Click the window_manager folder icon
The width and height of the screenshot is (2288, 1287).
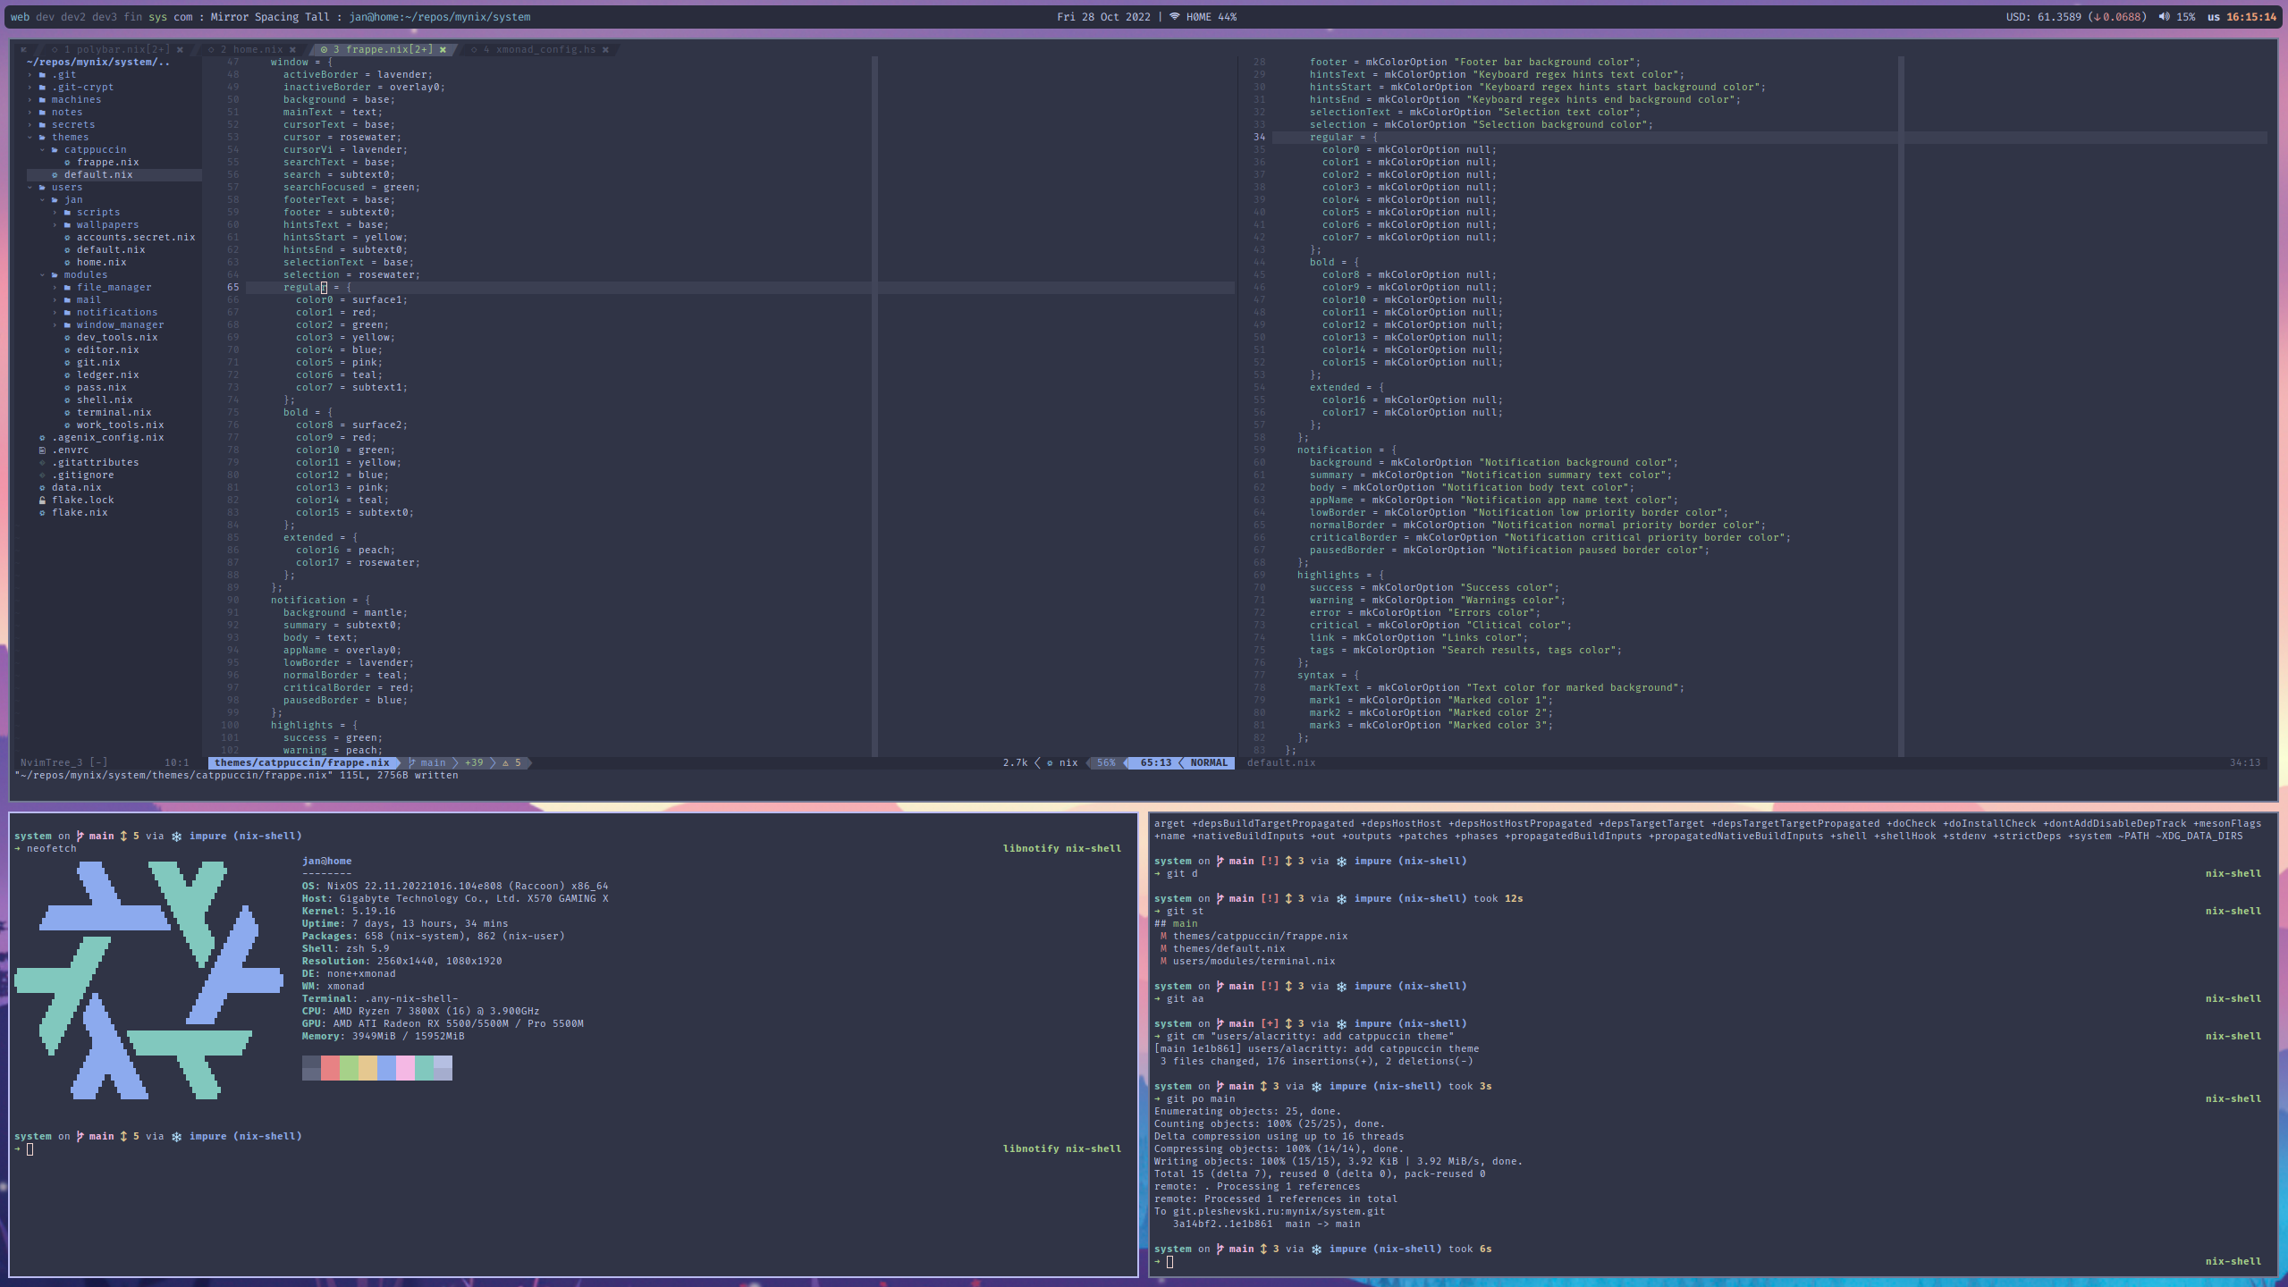click(67, 325)
